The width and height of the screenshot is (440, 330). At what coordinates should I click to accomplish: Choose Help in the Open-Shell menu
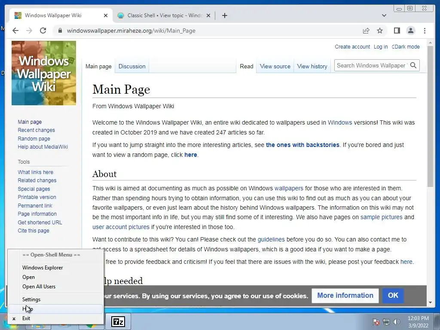click(x=55, y=309)
